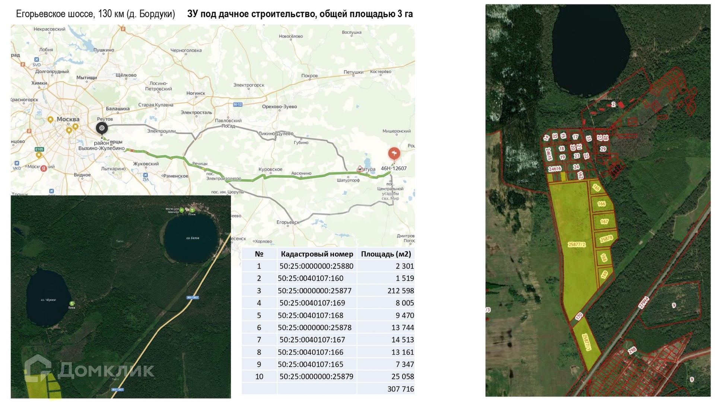Click the 'Кадастровый номер' column header

[x=317, y=254]
